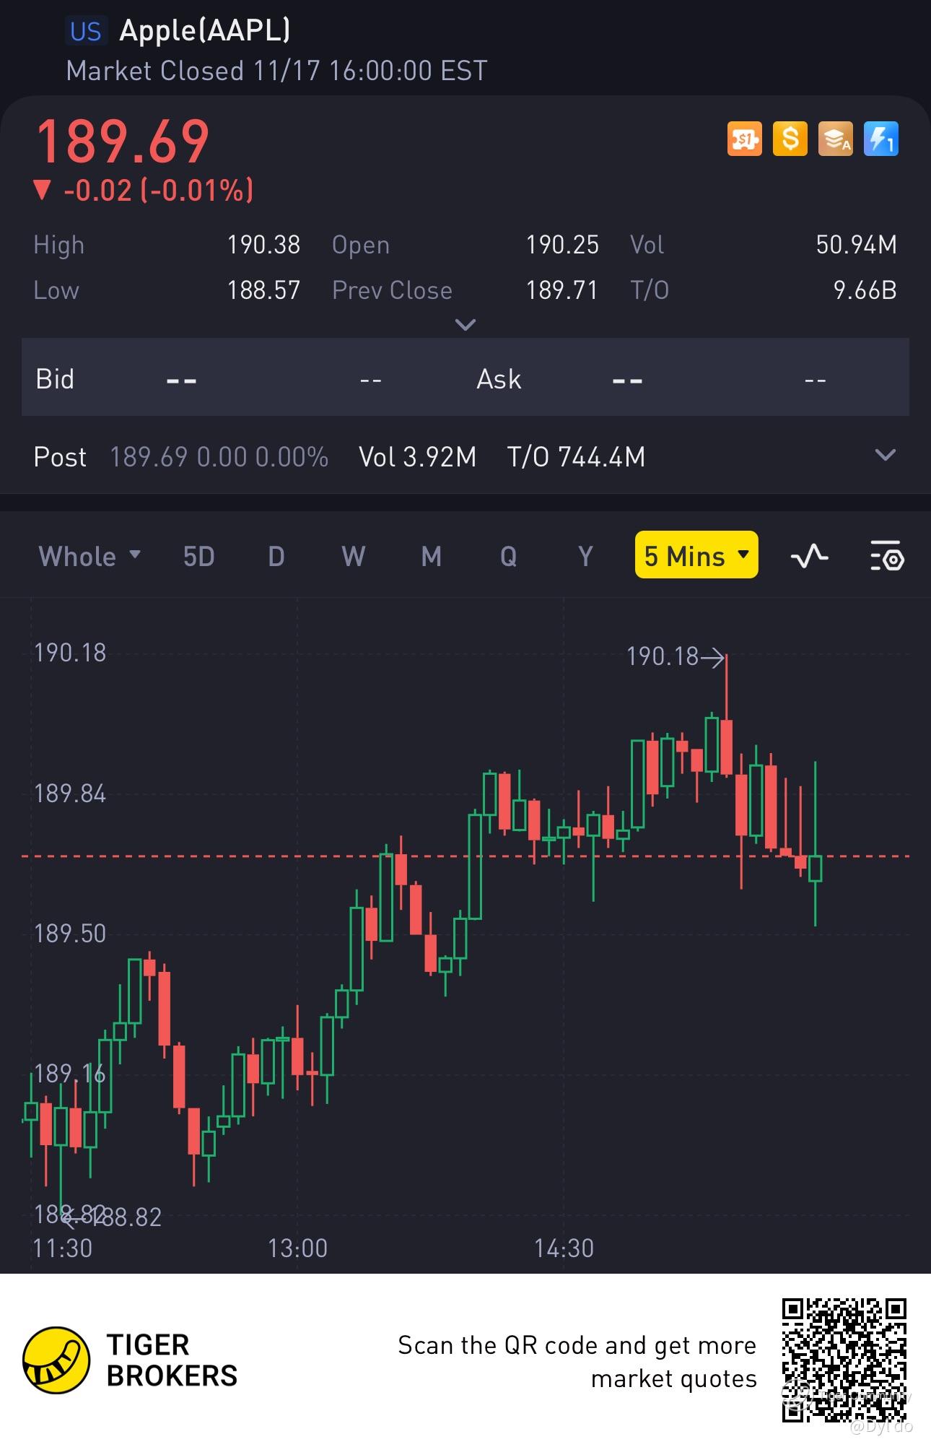Tap the stacked layers A badge

(835, 139)
